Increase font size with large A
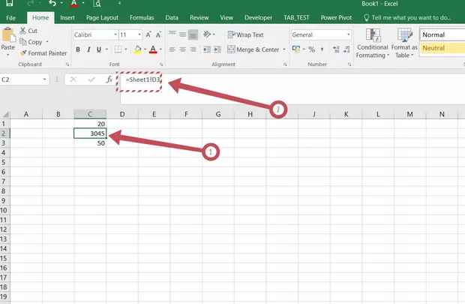 coord(148,35)
